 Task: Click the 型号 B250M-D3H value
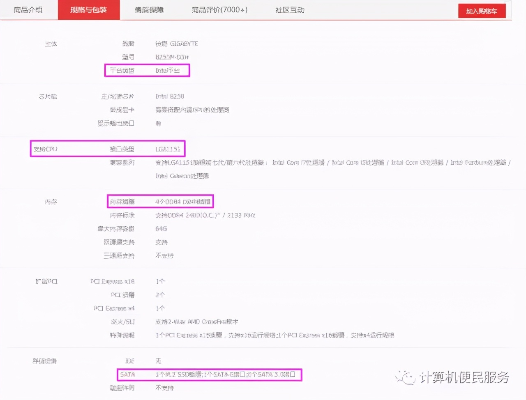176,57
